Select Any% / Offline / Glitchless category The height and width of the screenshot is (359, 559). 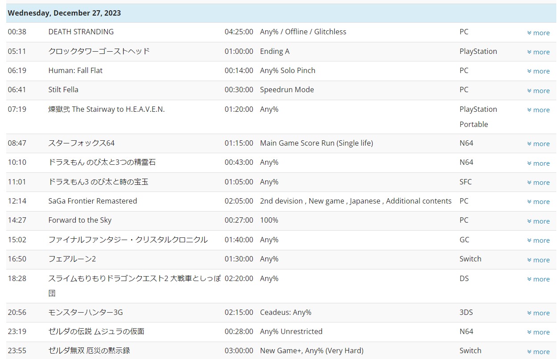point(303,32)
